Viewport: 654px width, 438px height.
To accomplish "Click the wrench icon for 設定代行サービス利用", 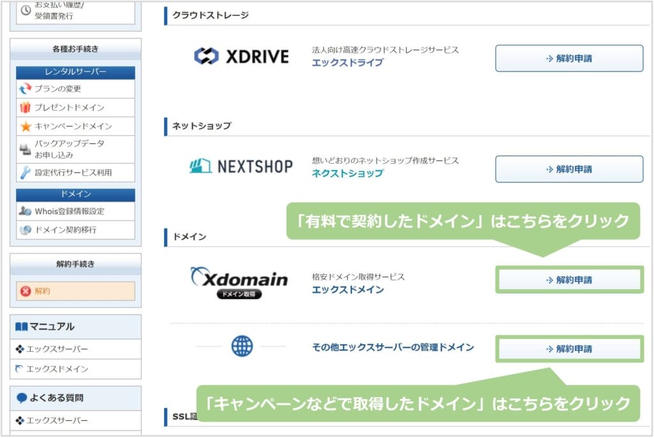I will coord(26,173).
